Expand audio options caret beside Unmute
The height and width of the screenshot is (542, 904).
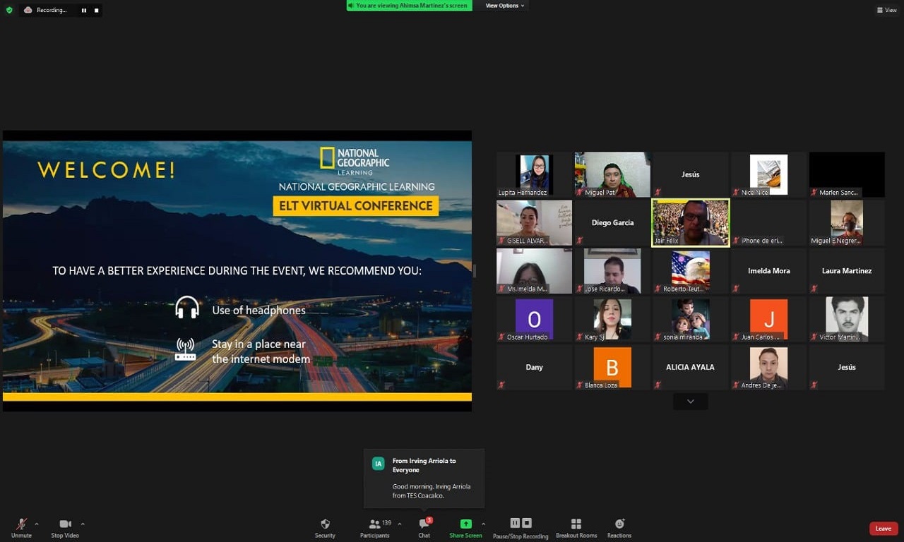point(37,524)
